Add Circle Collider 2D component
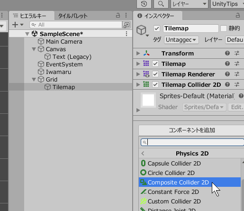The width and height of the screenshot is (244, 211). [190, 173]
